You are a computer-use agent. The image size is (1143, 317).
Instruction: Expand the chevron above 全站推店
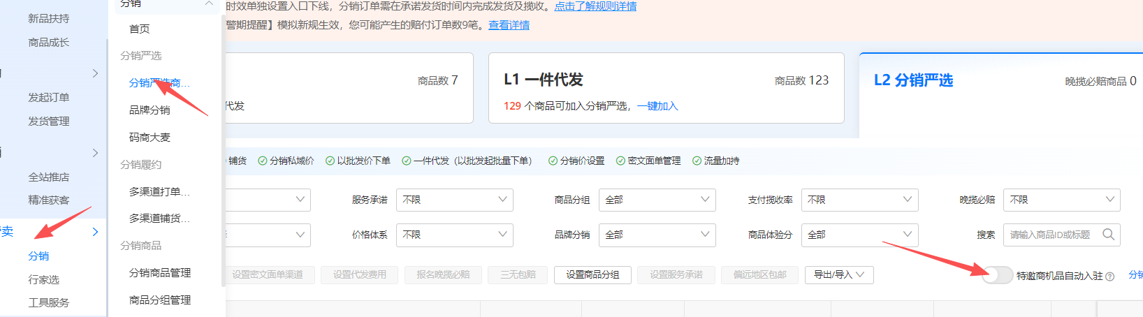[x=96, y=153]
